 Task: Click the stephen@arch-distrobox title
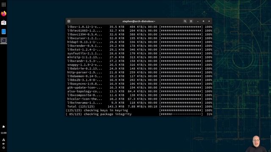pyautogui.click(x=139, y=22)
